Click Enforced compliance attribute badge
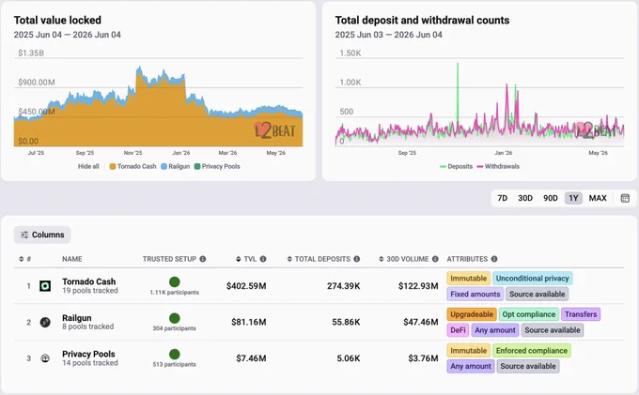Viewport: 639px width, 395px height. click(532, 350)
